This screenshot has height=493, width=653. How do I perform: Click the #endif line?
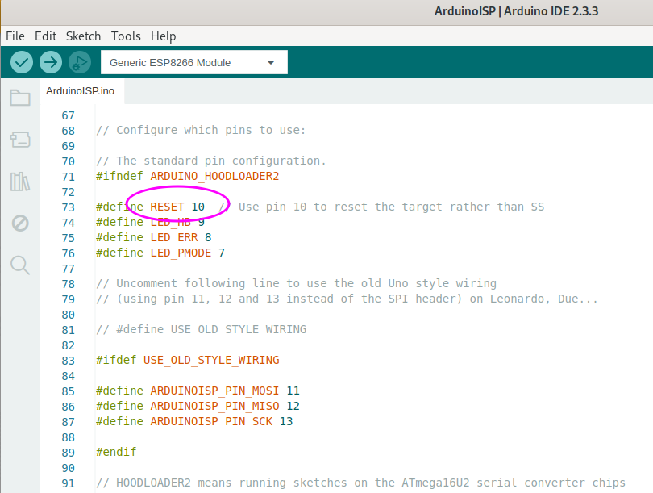(116, 452)
